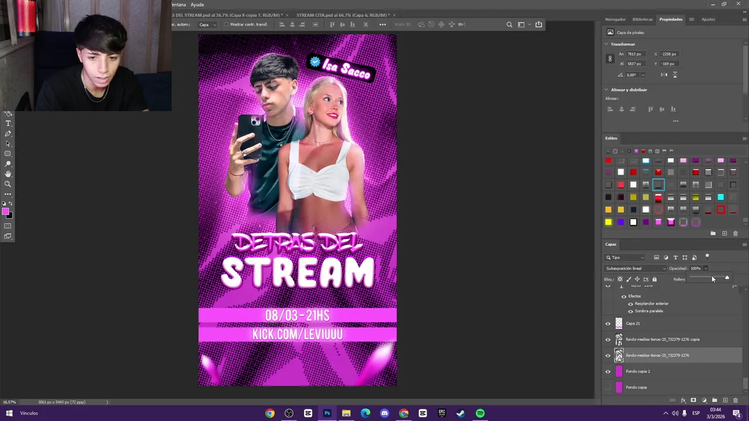
Task: Flip vertically icon in Propiedades
Action: pos(675,75)
